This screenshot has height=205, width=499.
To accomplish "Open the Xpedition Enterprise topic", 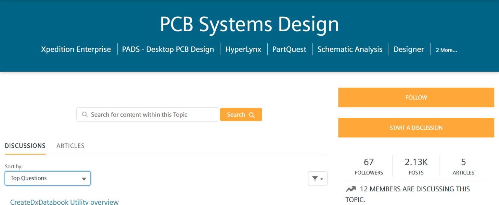I will 76,49.
